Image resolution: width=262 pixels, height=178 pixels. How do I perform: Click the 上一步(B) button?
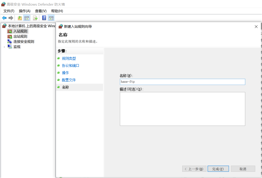click(x=194, y=169)
